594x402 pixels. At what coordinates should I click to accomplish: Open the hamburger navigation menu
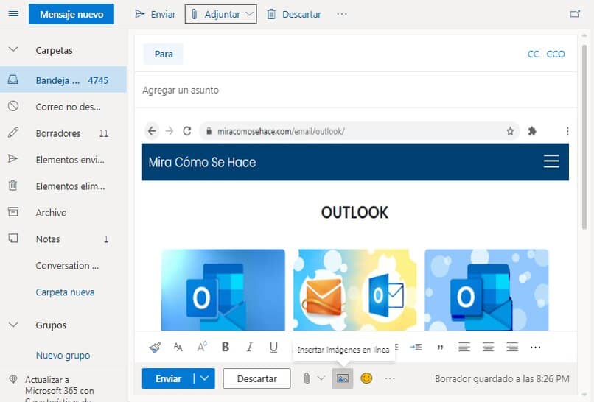pyautogui.click(x=13, y=14)
